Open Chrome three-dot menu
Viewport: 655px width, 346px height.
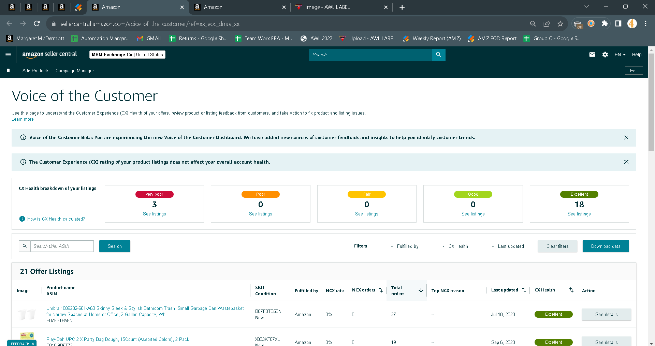pyautogui.click(x=645, y=24)
